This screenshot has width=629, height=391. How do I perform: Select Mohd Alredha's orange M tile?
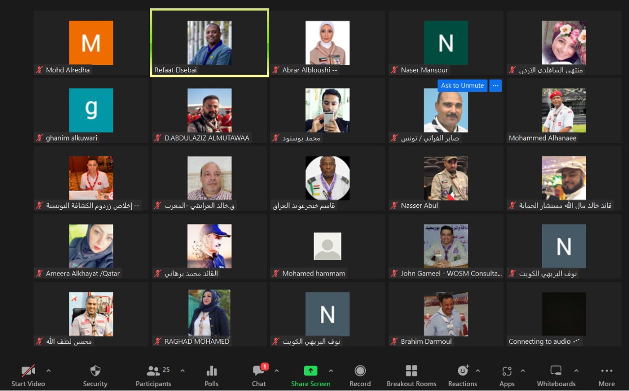point(91,43)
